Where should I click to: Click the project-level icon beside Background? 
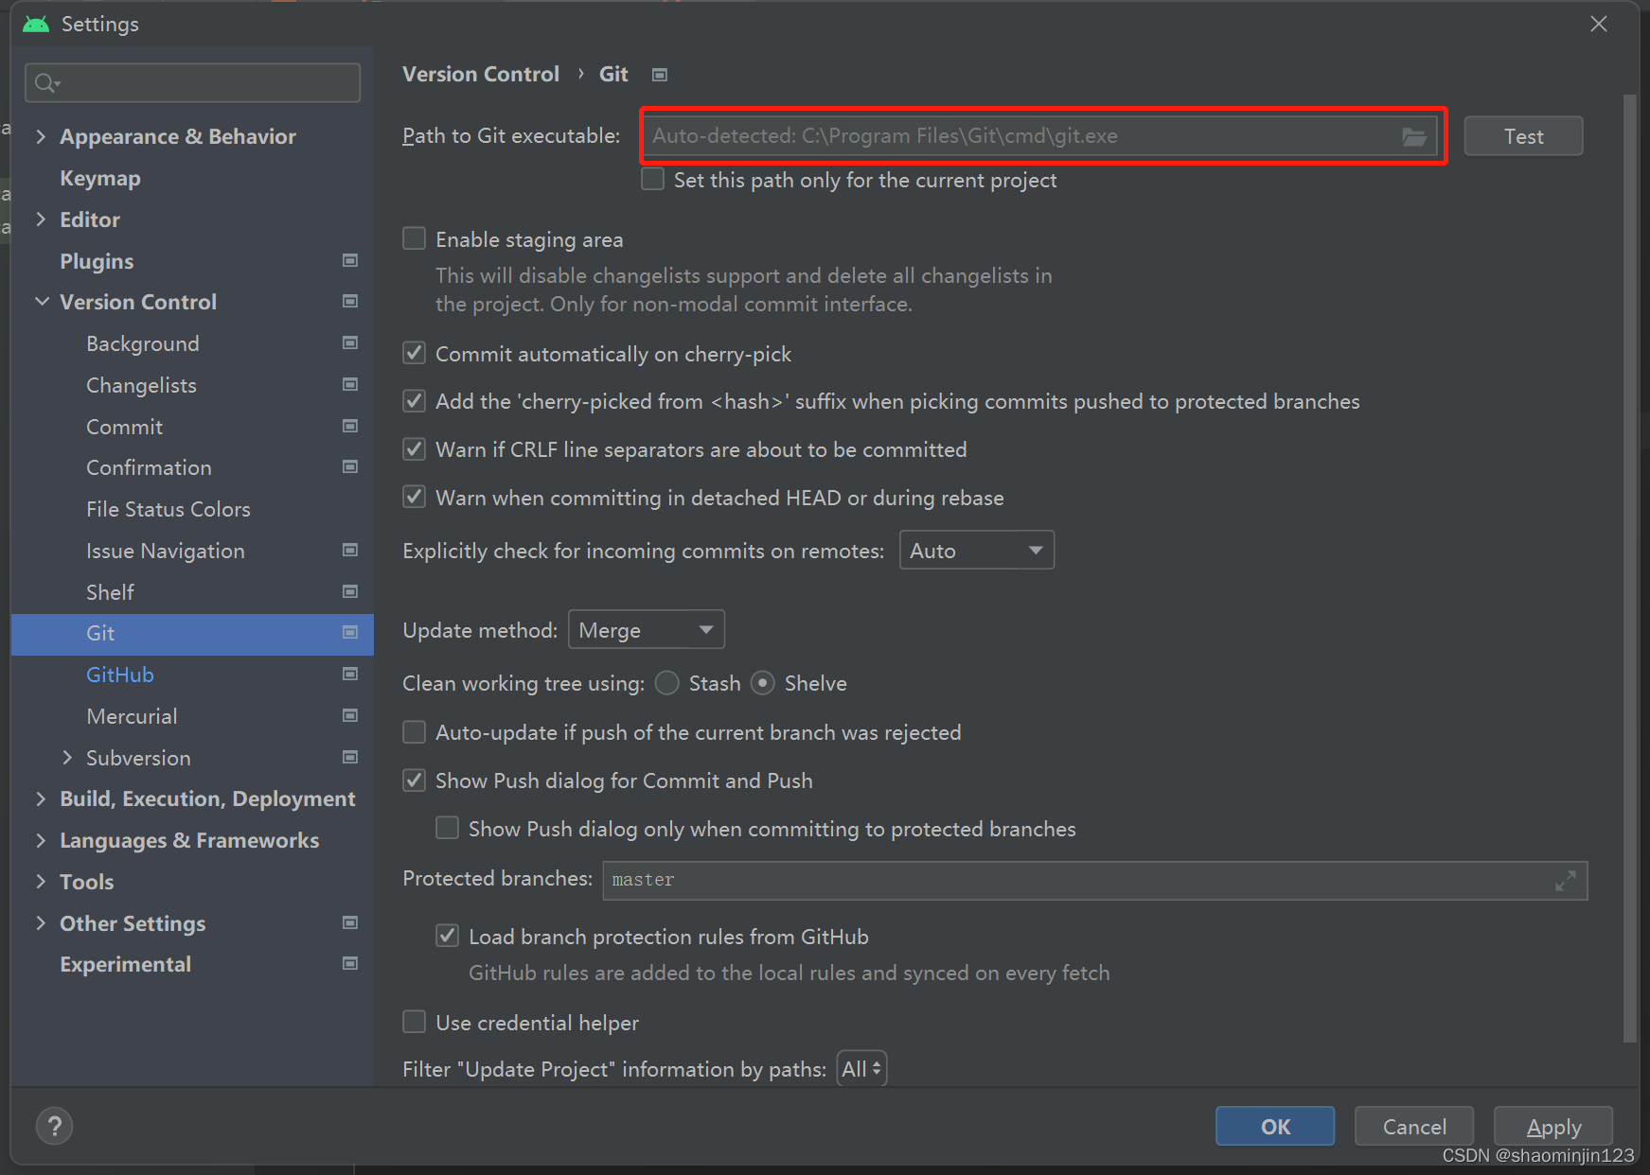click(x=350, y=342)
